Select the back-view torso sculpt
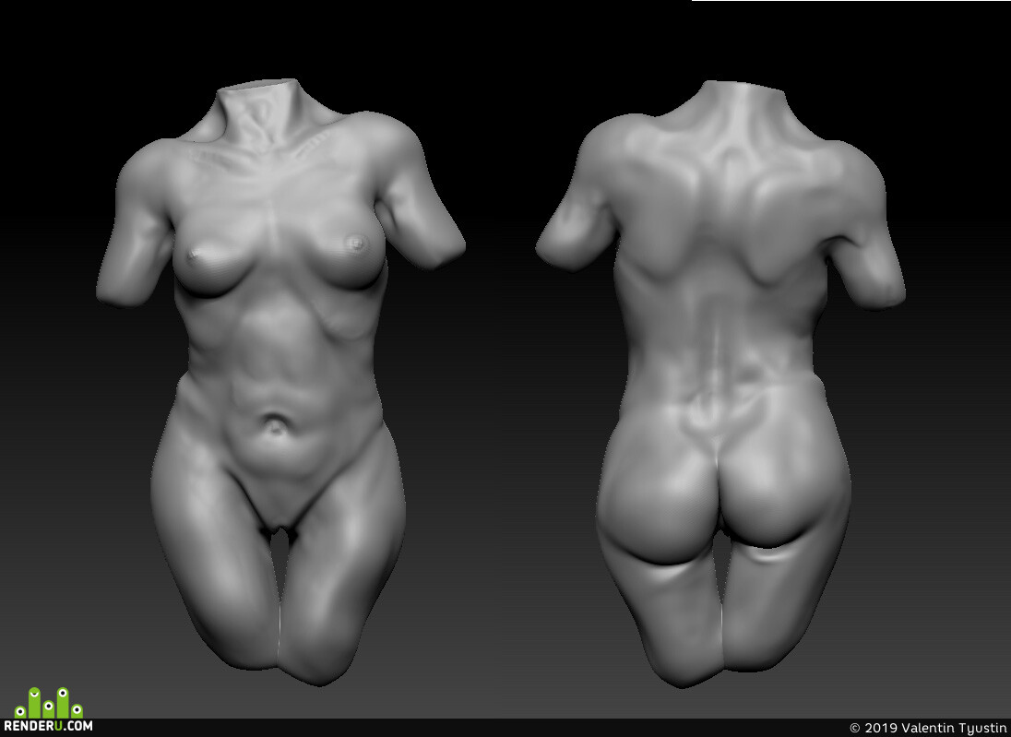1011x737 pixels. (x=720, y=384)
